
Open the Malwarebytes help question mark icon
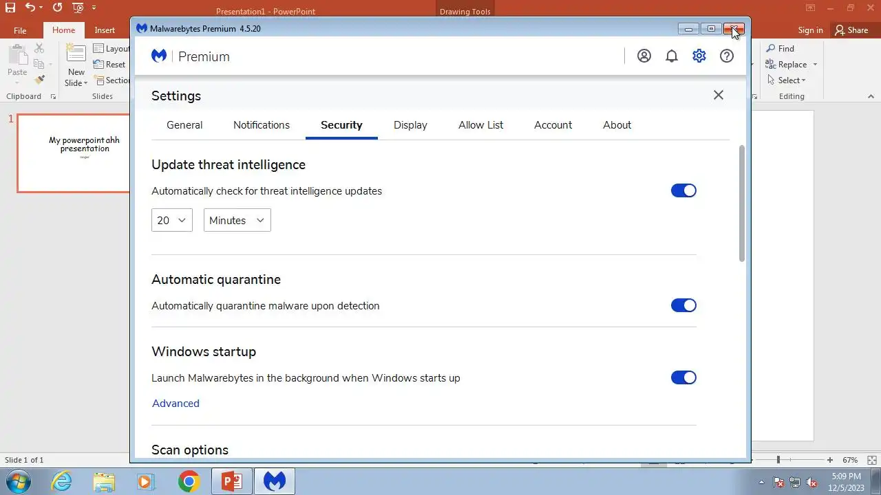(x=727, y=56)
